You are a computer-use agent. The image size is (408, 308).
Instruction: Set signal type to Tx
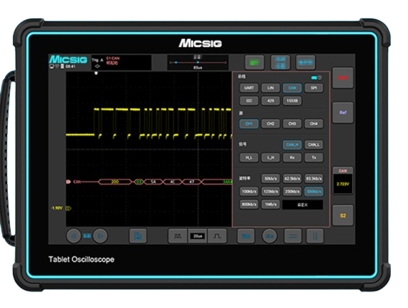(x=314, y=158)
